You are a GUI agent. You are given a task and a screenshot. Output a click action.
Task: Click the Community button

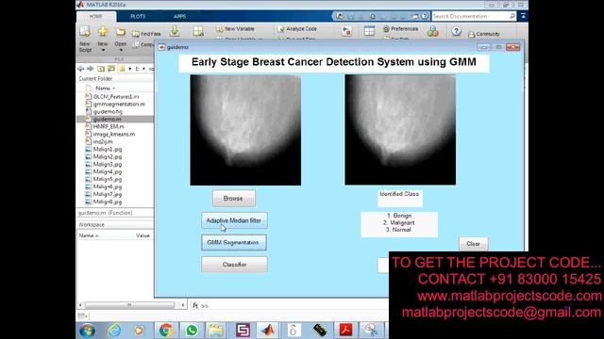click(484, 34)
